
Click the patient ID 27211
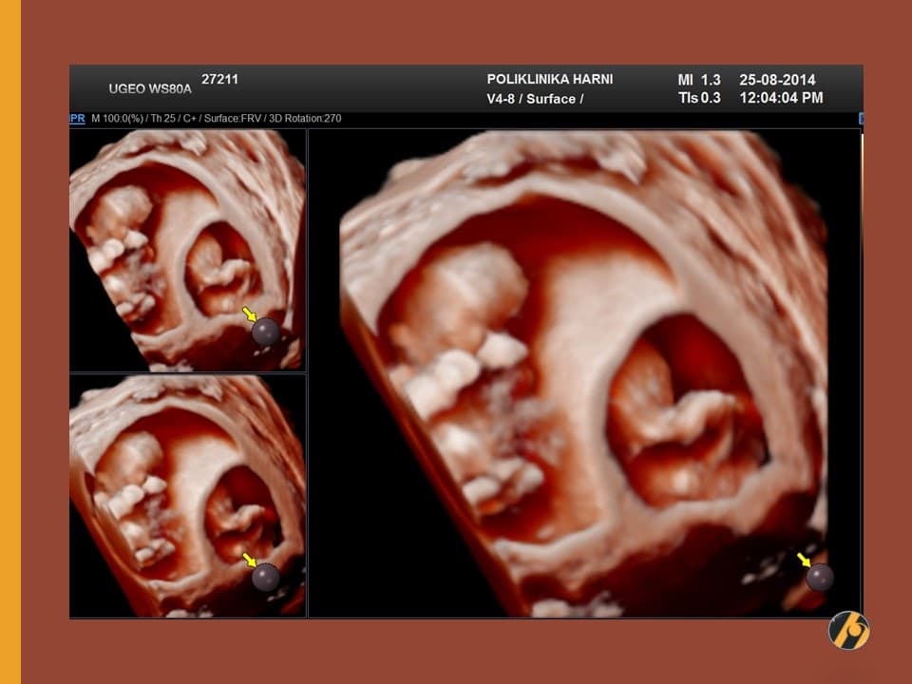219,79
